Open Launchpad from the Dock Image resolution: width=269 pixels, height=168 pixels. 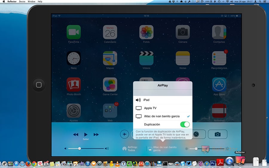click(x=4, y=164)
